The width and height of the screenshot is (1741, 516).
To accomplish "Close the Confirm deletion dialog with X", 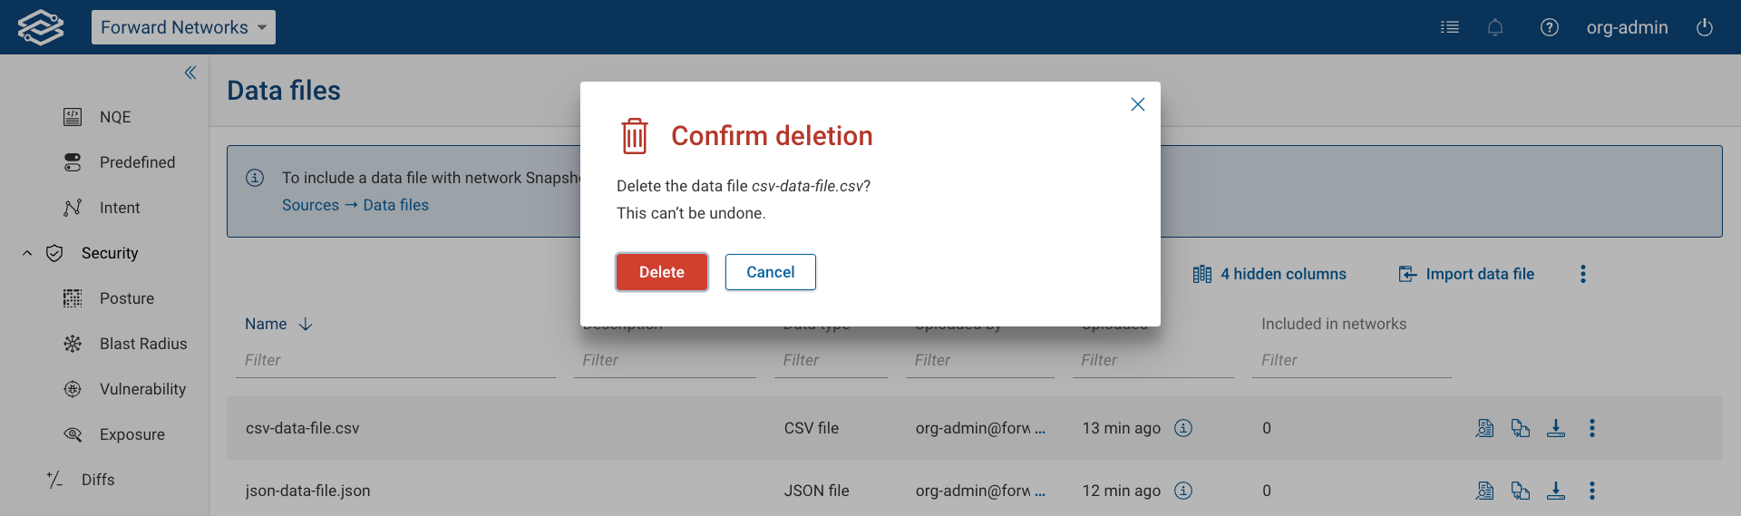I will (x=1138, y=104).
